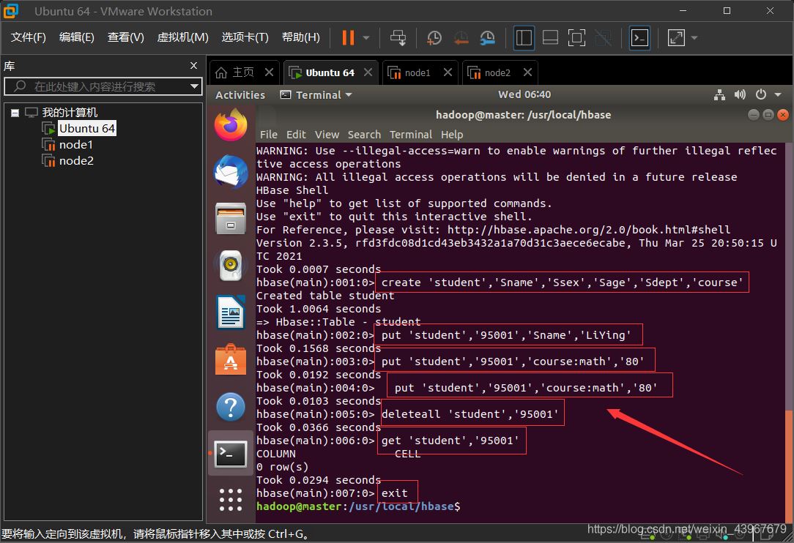Click Send Ctrl+Alt+Del toolbar icon

click(x=398, y=37)
